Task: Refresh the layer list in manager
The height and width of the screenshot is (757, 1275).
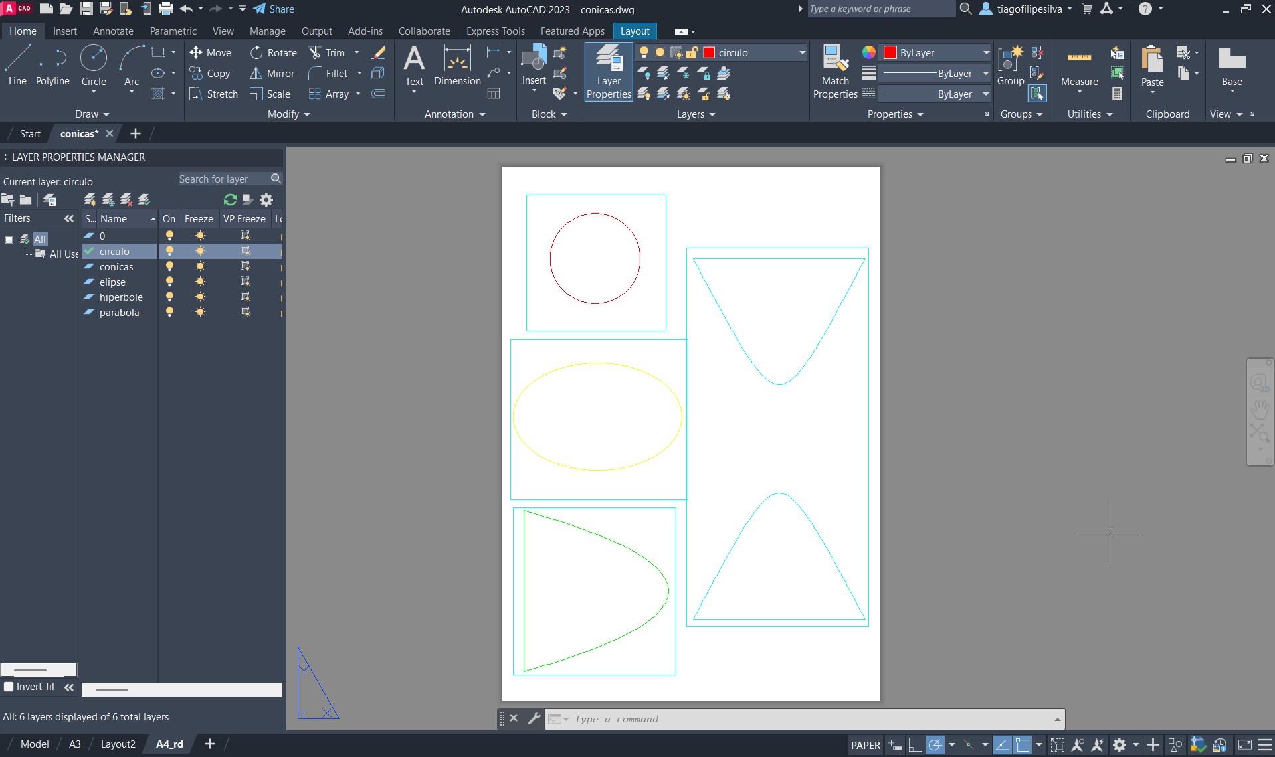Action: 230,200
